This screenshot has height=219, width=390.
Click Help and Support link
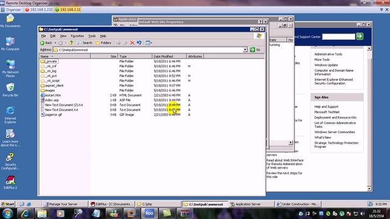(x=326, y=107)
